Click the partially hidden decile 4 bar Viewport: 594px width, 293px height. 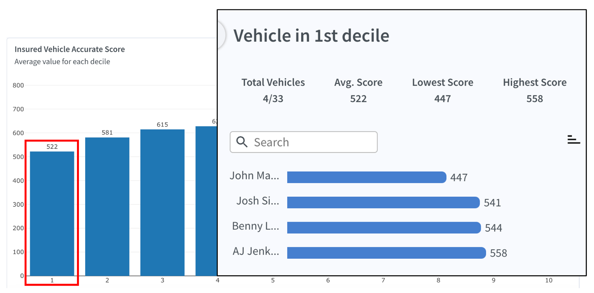click(206, 201)
